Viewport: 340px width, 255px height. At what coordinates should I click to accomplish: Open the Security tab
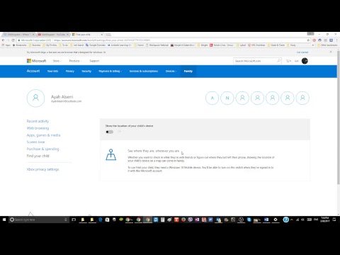point(86,71)
